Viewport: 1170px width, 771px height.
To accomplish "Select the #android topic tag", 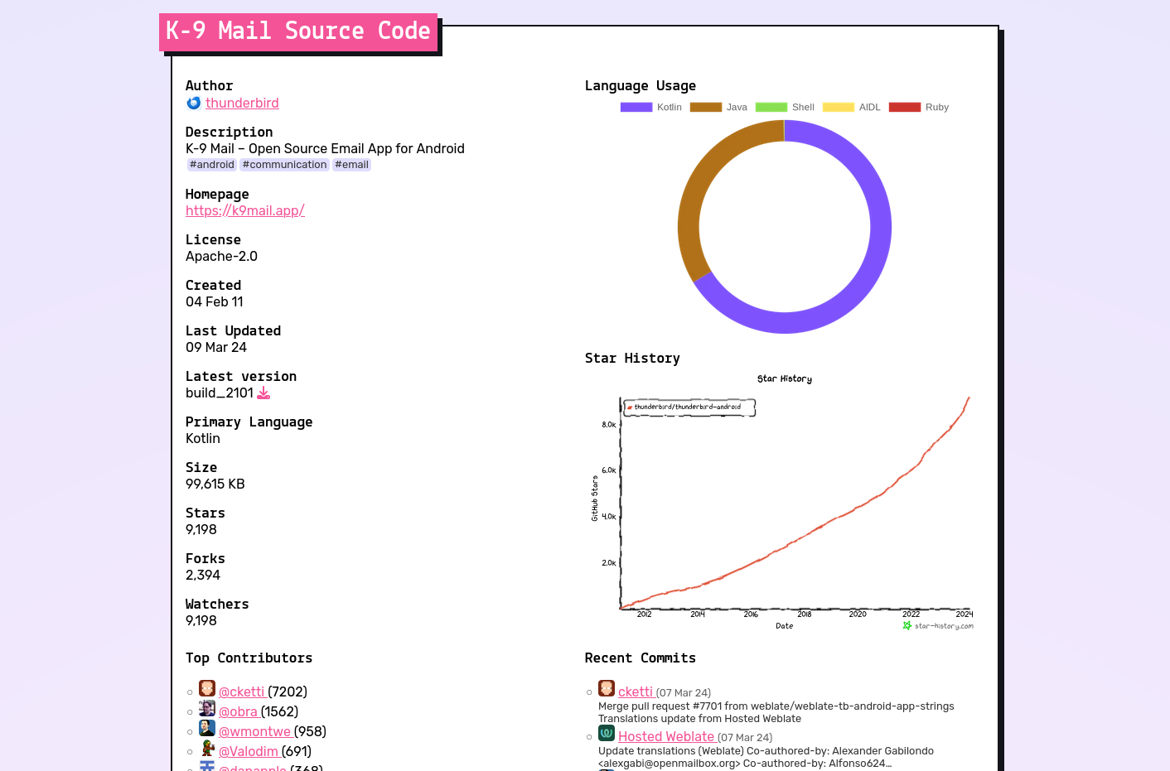I will (212, 165).
